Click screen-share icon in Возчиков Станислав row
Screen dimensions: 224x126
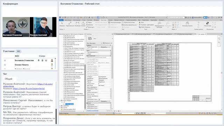click(x=46, y=61)
